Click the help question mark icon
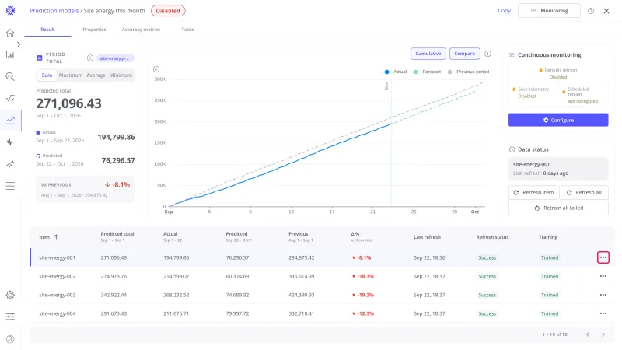The width and height of the screenshot is (622, 350). pos(591,11)
